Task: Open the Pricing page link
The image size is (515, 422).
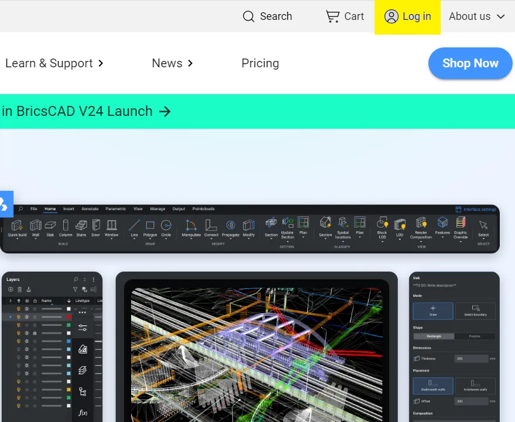Action: [x=260, y=63]
